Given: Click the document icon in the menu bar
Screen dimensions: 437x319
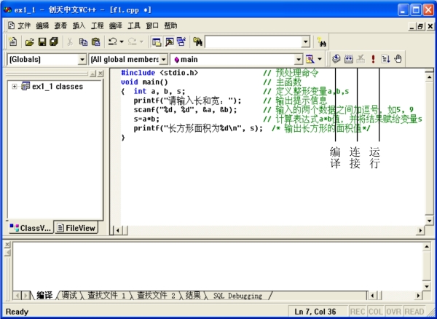Looking at the screenshot, I should (x=11, y=25).
